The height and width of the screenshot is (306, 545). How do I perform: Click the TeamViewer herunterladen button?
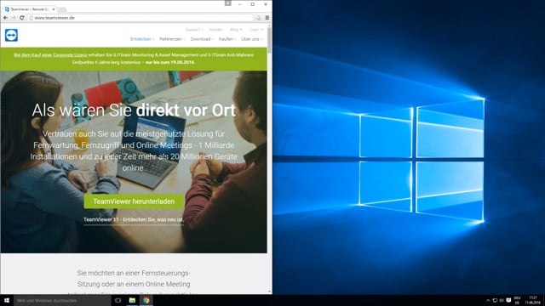tap(134, 201)
